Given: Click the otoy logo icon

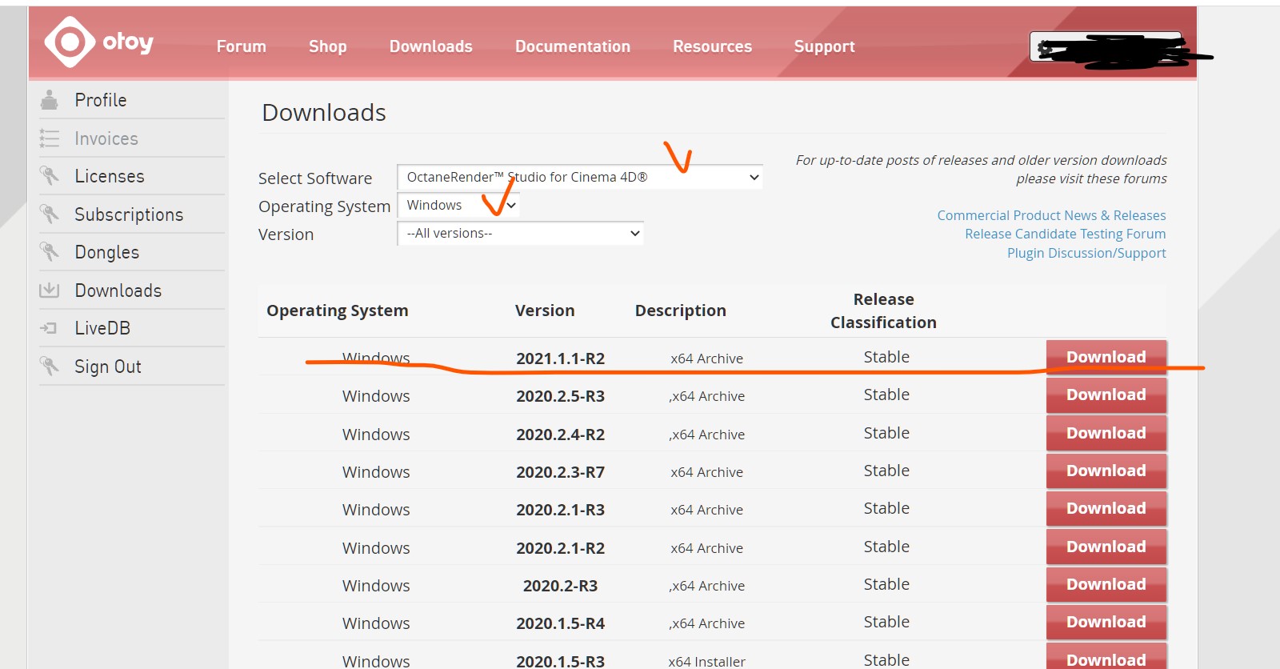Looking at the screenshot, I should click(70, 42).
